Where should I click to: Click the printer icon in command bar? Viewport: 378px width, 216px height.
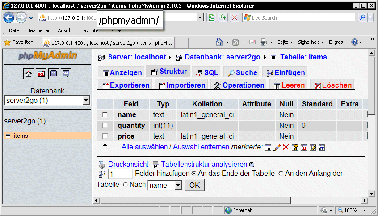[263, 42]
